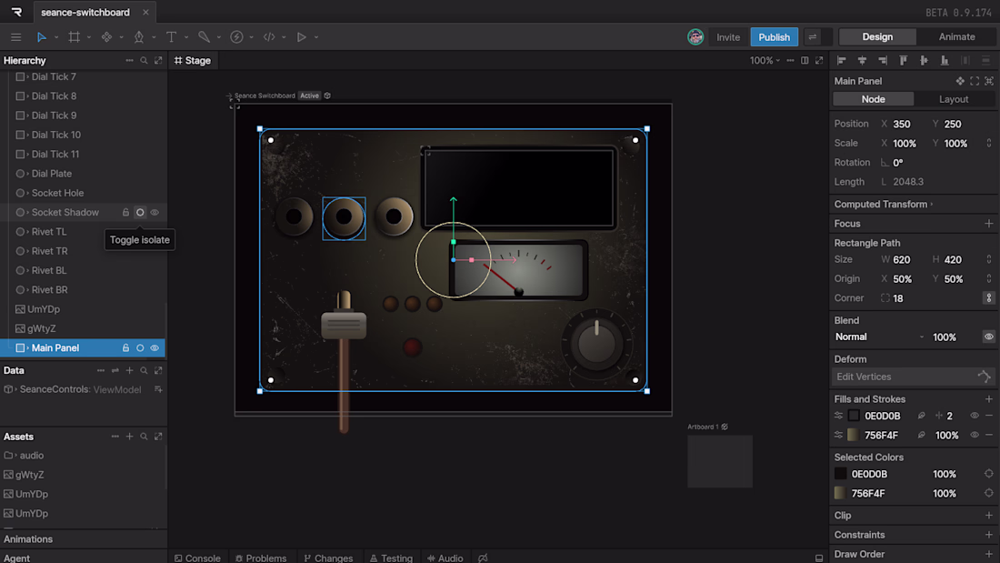Align selection to bottom edge
This screenshot has width=1000, height=563.
[945, 61]
